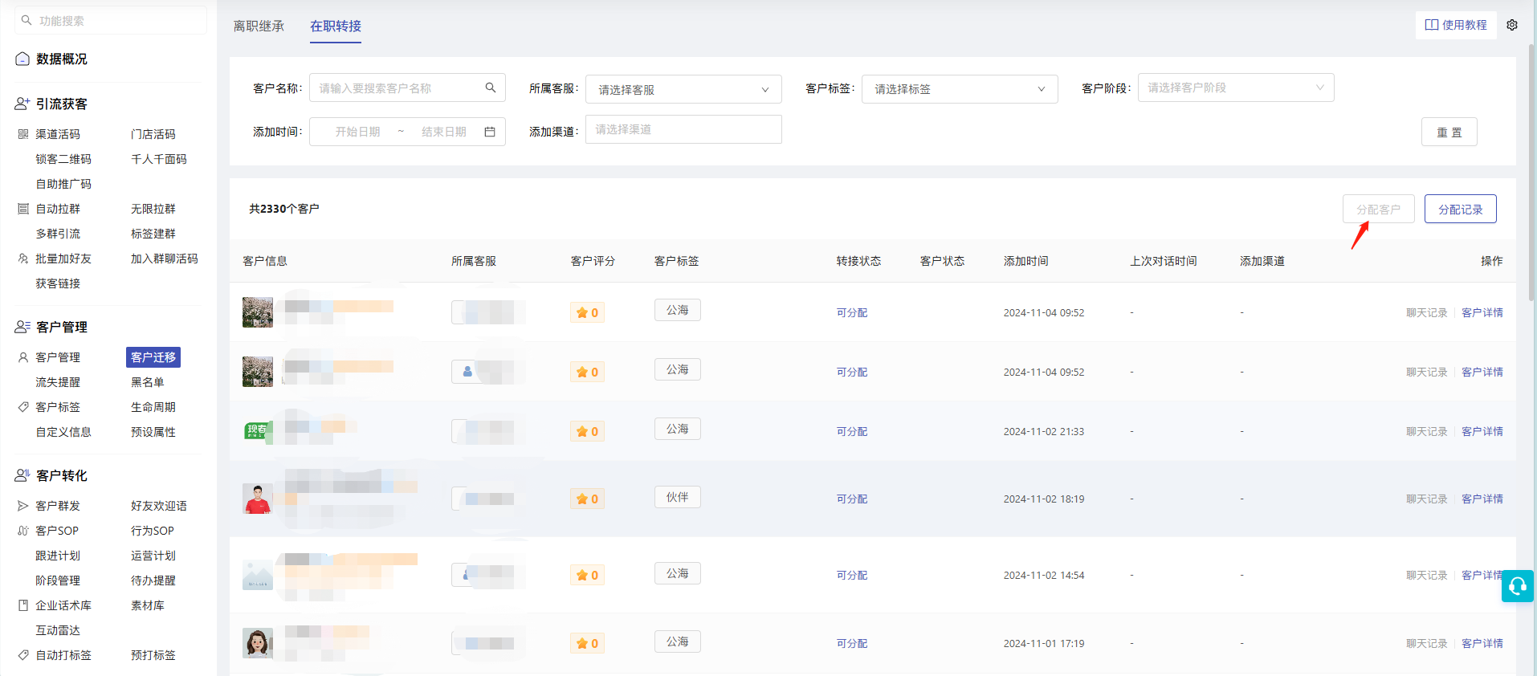Click the 结束日期 date field
Viewport: 1537px width, 676px height.
coord(443,132)
